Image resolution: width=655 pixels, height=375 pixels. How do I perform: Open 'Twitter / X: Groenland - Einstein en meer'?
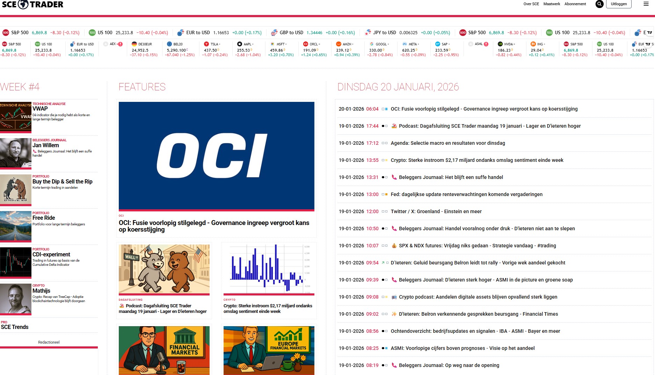point(436,211)
